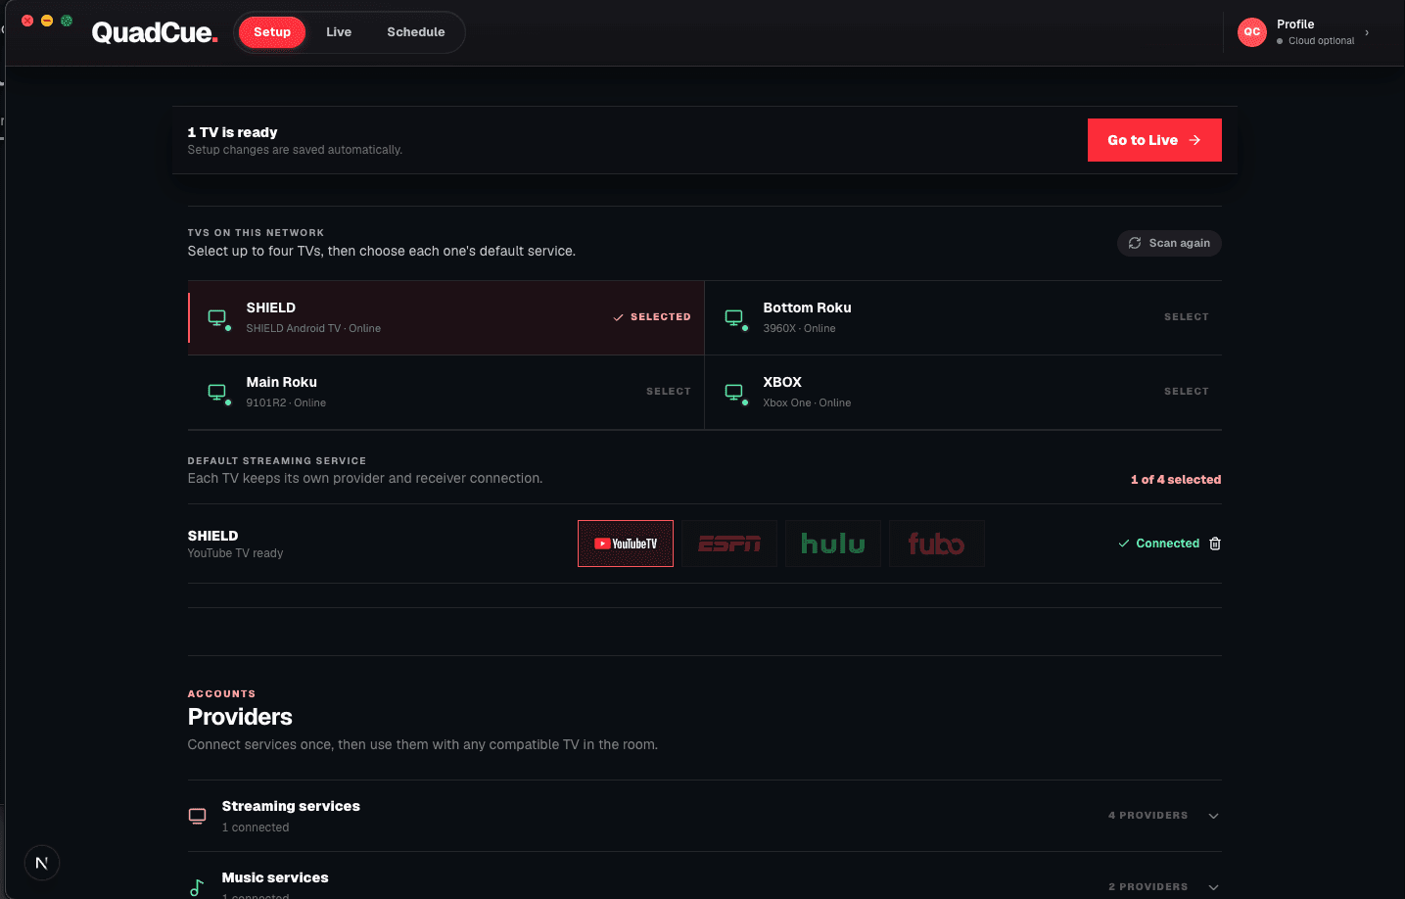Click 'Xbox One · Online' device text
The image size is (1405, 899).
[808, 402]
